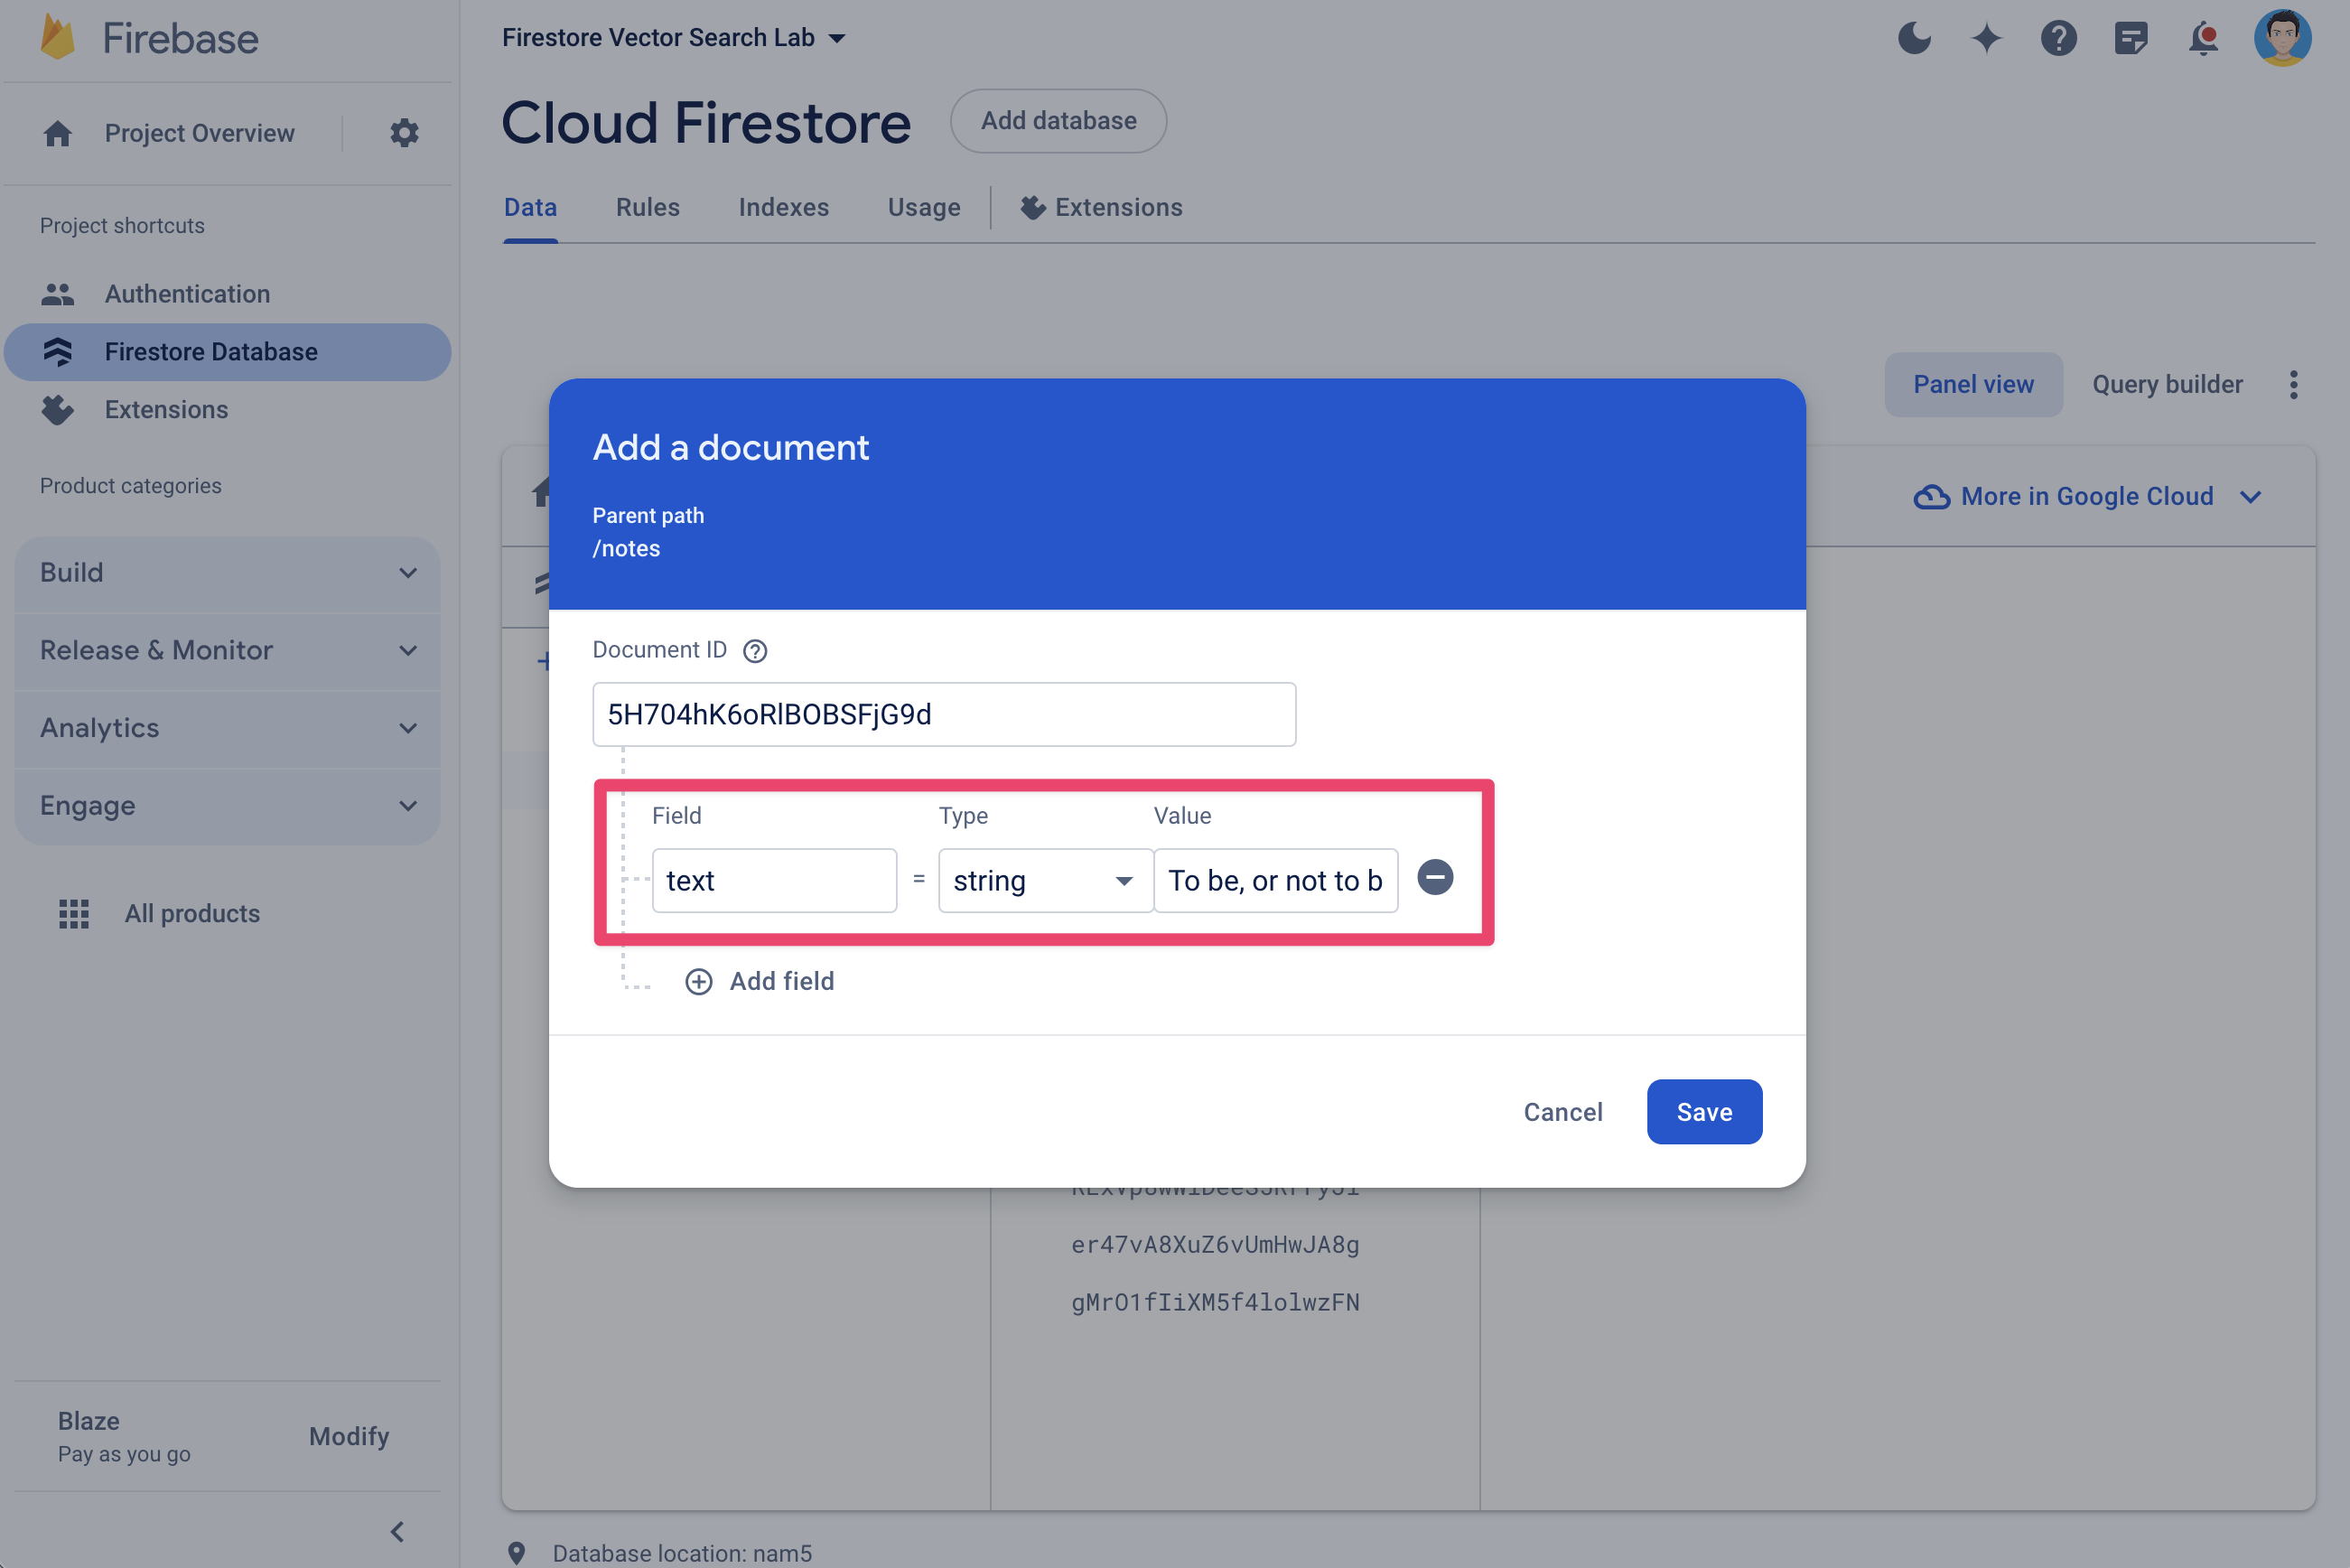Click the Firestore Database sidebar icon
This screenshot has height=1568, width=2350.
pos(56,350)
